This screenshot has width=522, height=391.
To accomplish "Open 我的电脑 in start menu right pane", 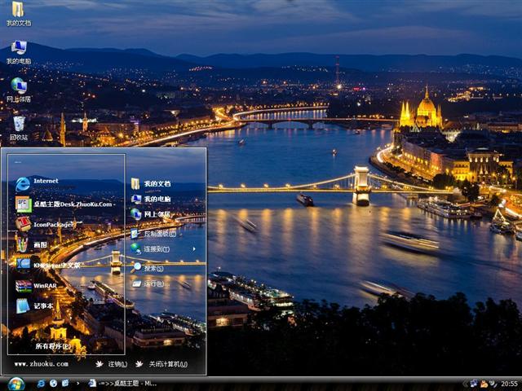I will pos(150,199).
